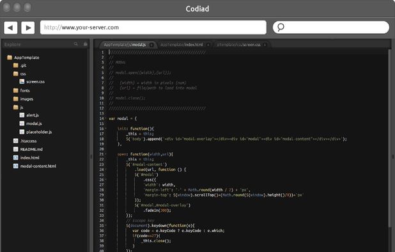Click inside the browser search field
Viewport: 395px width, 252px height.
coord(330,28)
